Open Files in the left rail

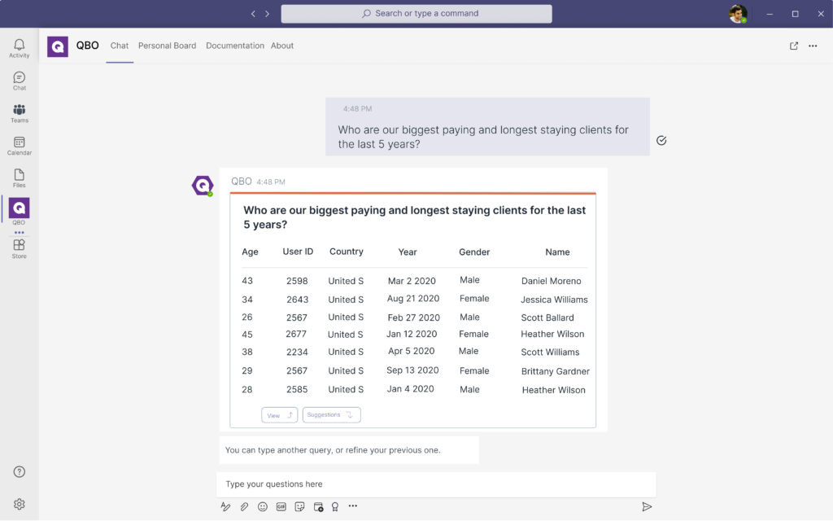(20, 178)
